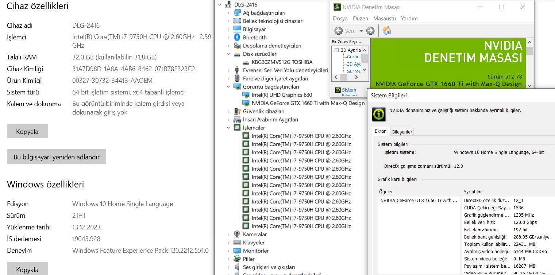Open the back-history dropdown arrow beside Geri
The height and width of the screenshot is (275, 555).
click(361, 31)
